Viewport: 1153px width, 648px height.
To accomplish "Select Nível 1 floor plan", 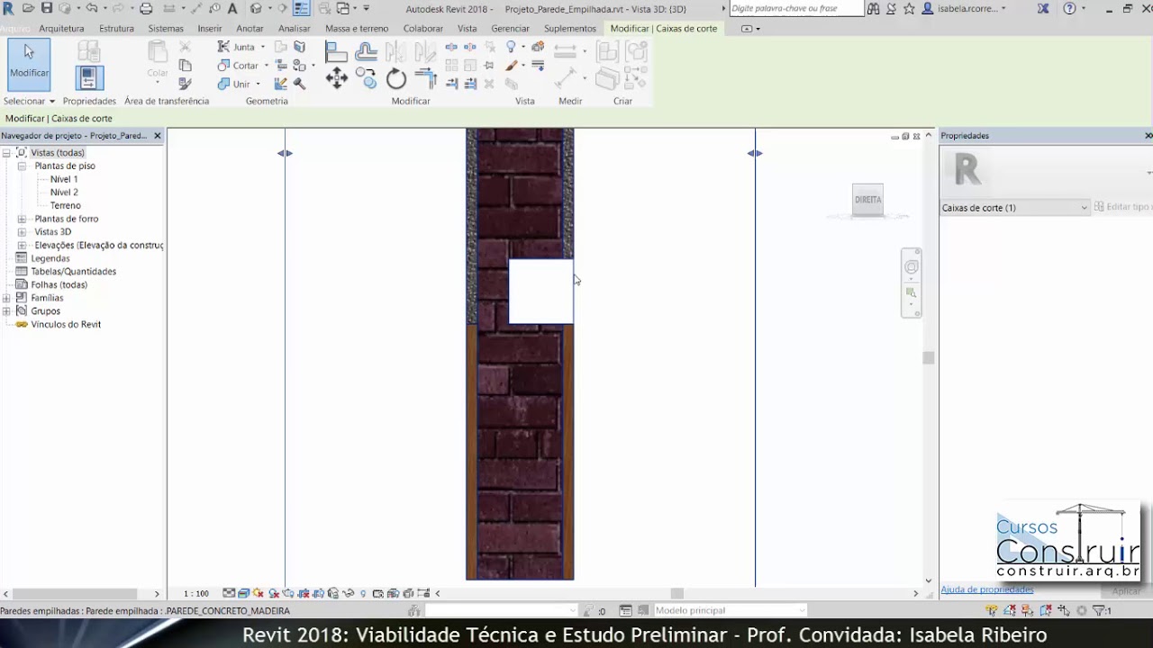I will (x=64, y=179).
